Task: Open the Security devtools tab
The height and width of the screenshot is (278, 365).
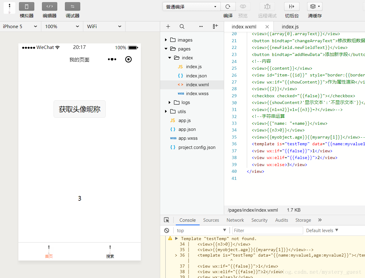Action: (259, 220)
